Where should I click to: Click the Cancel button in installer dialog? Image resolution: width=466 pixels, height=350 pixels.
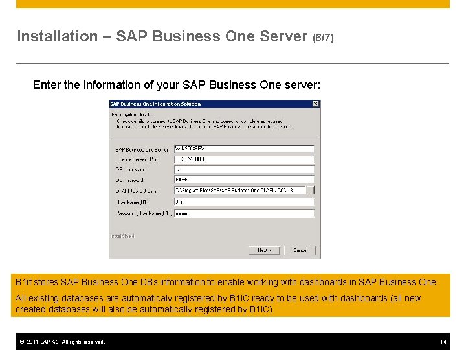coord(300,250)
